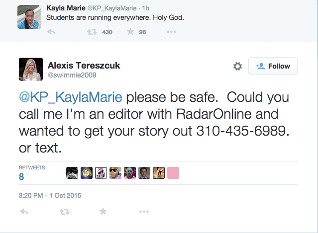Image resolution: width=318 pixels, height=233 pixels.
Task: Follow Alexis Tereszcuk
Action: coord(273,66)
